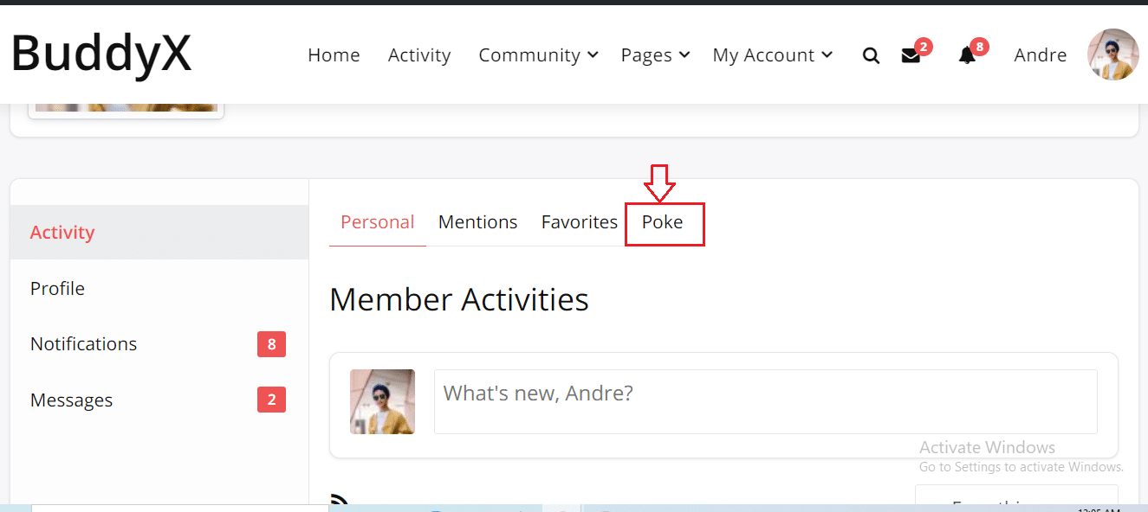Expand the Community dropdown menu

pos(530,54)
